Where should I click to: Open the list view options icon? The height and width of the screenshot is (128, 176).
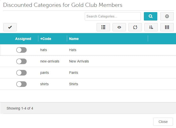point(103,27)
